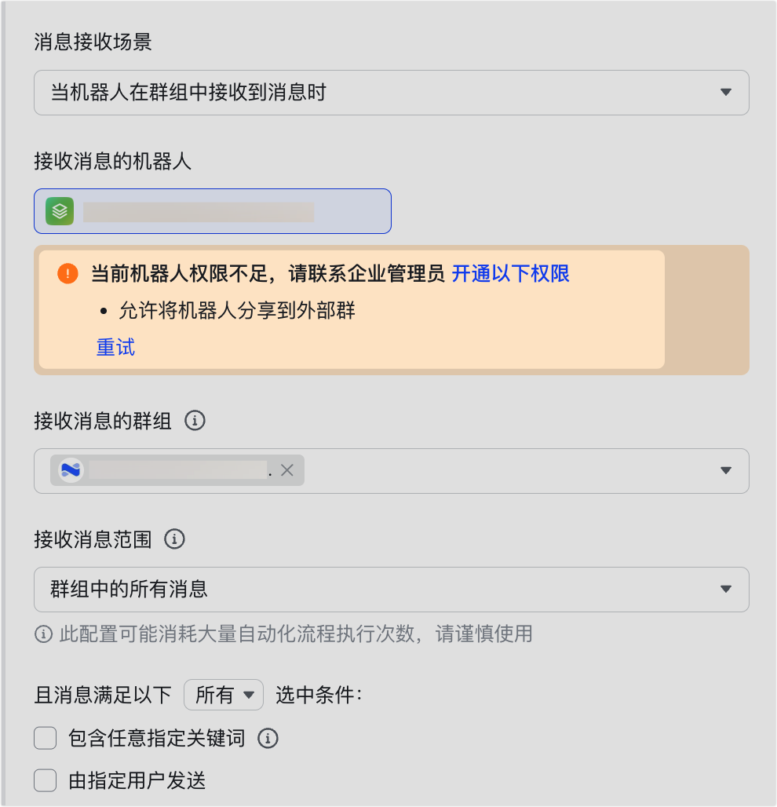Click info icon before automation usage warning

click(44, 634)
